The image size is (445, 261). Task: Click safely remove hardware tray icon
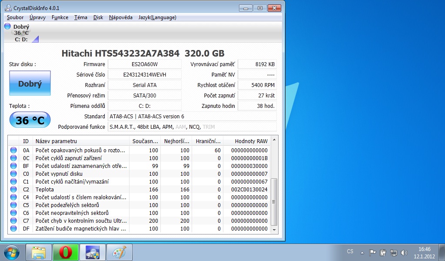click(x=383, y=252)
